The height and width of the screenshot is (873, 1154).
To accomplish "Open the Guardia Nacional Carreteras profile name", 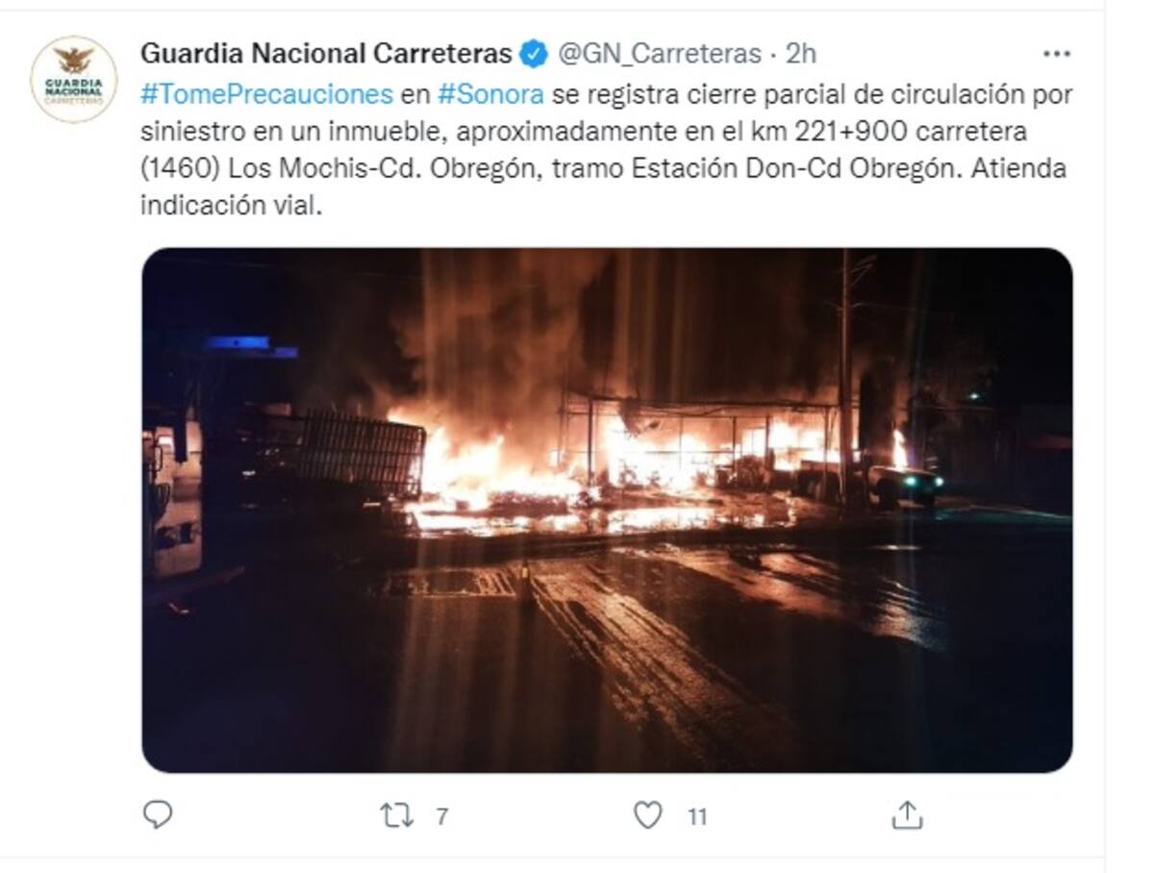I will [326, 54].
